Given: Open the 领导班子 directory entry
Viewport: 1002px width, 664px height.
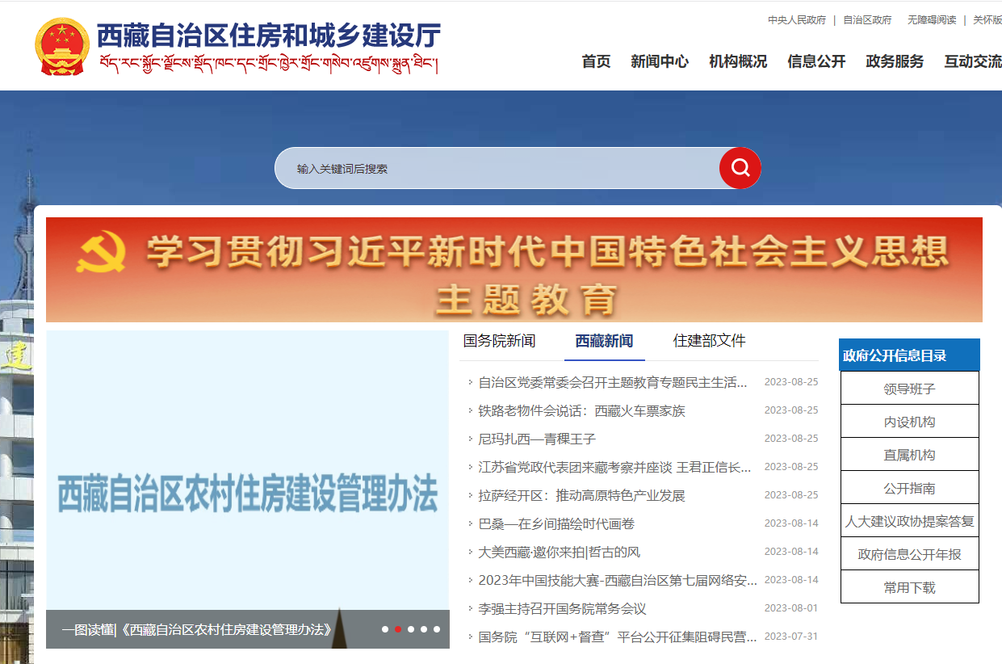Looking at the screenshot, I should pos(909,389).
